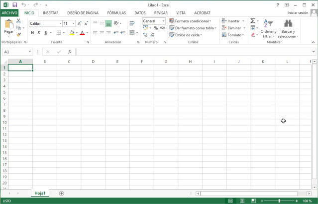Toggle bottom vertical alignment

pos(108,23)
